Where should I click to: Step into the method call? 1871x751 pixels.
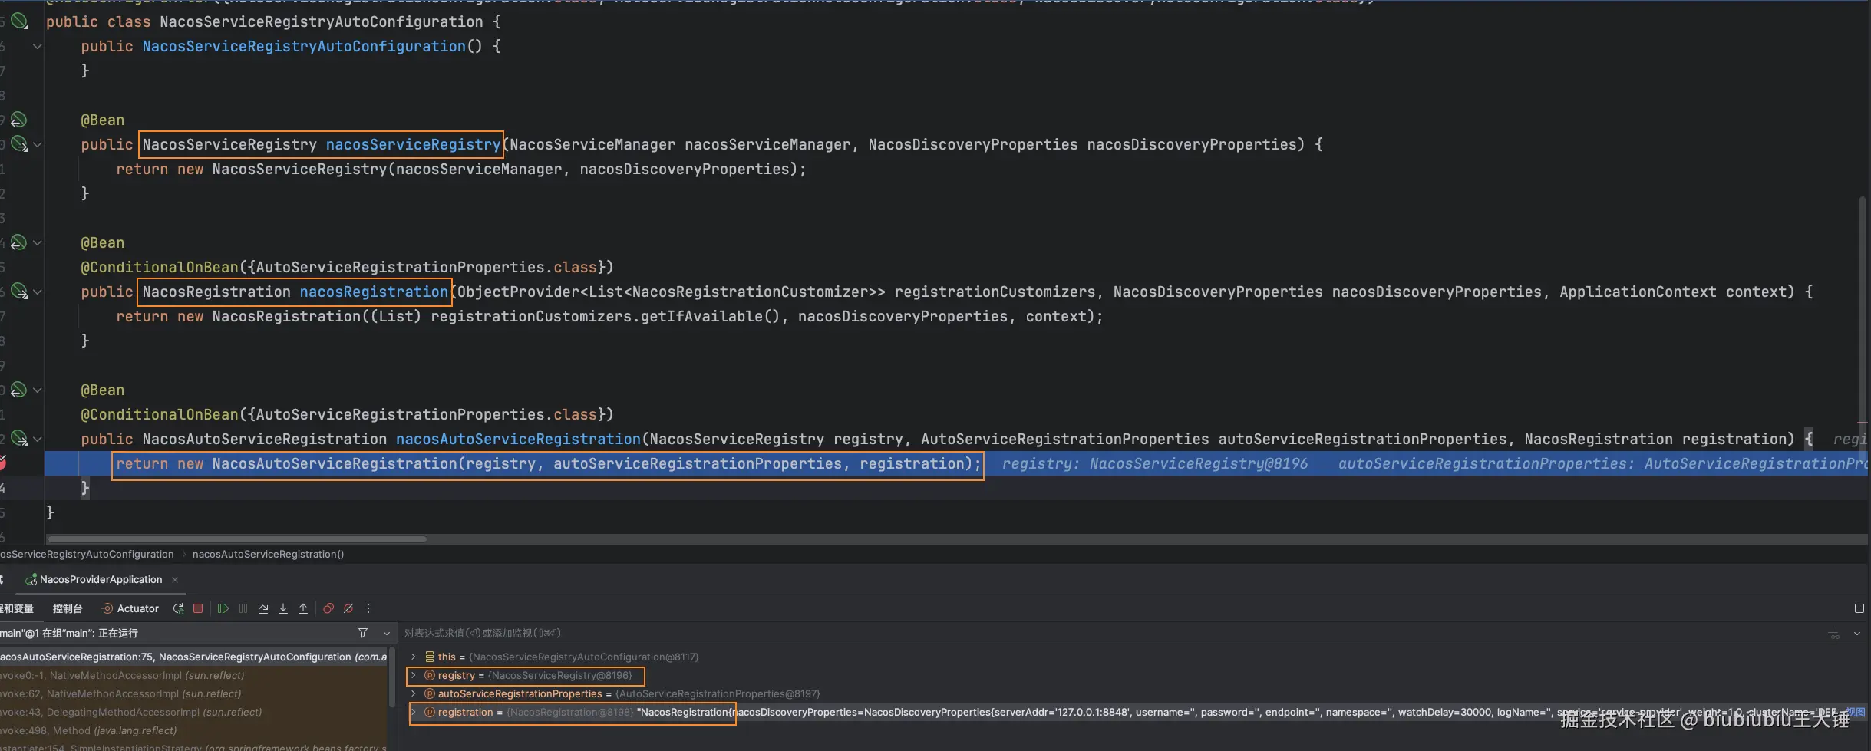283,608
